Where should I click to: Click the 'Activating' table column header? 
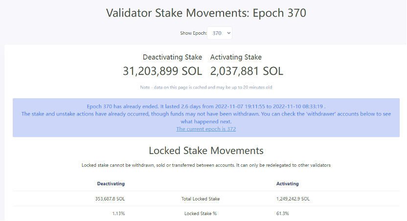pyautogui.click(x=288, y=184)
